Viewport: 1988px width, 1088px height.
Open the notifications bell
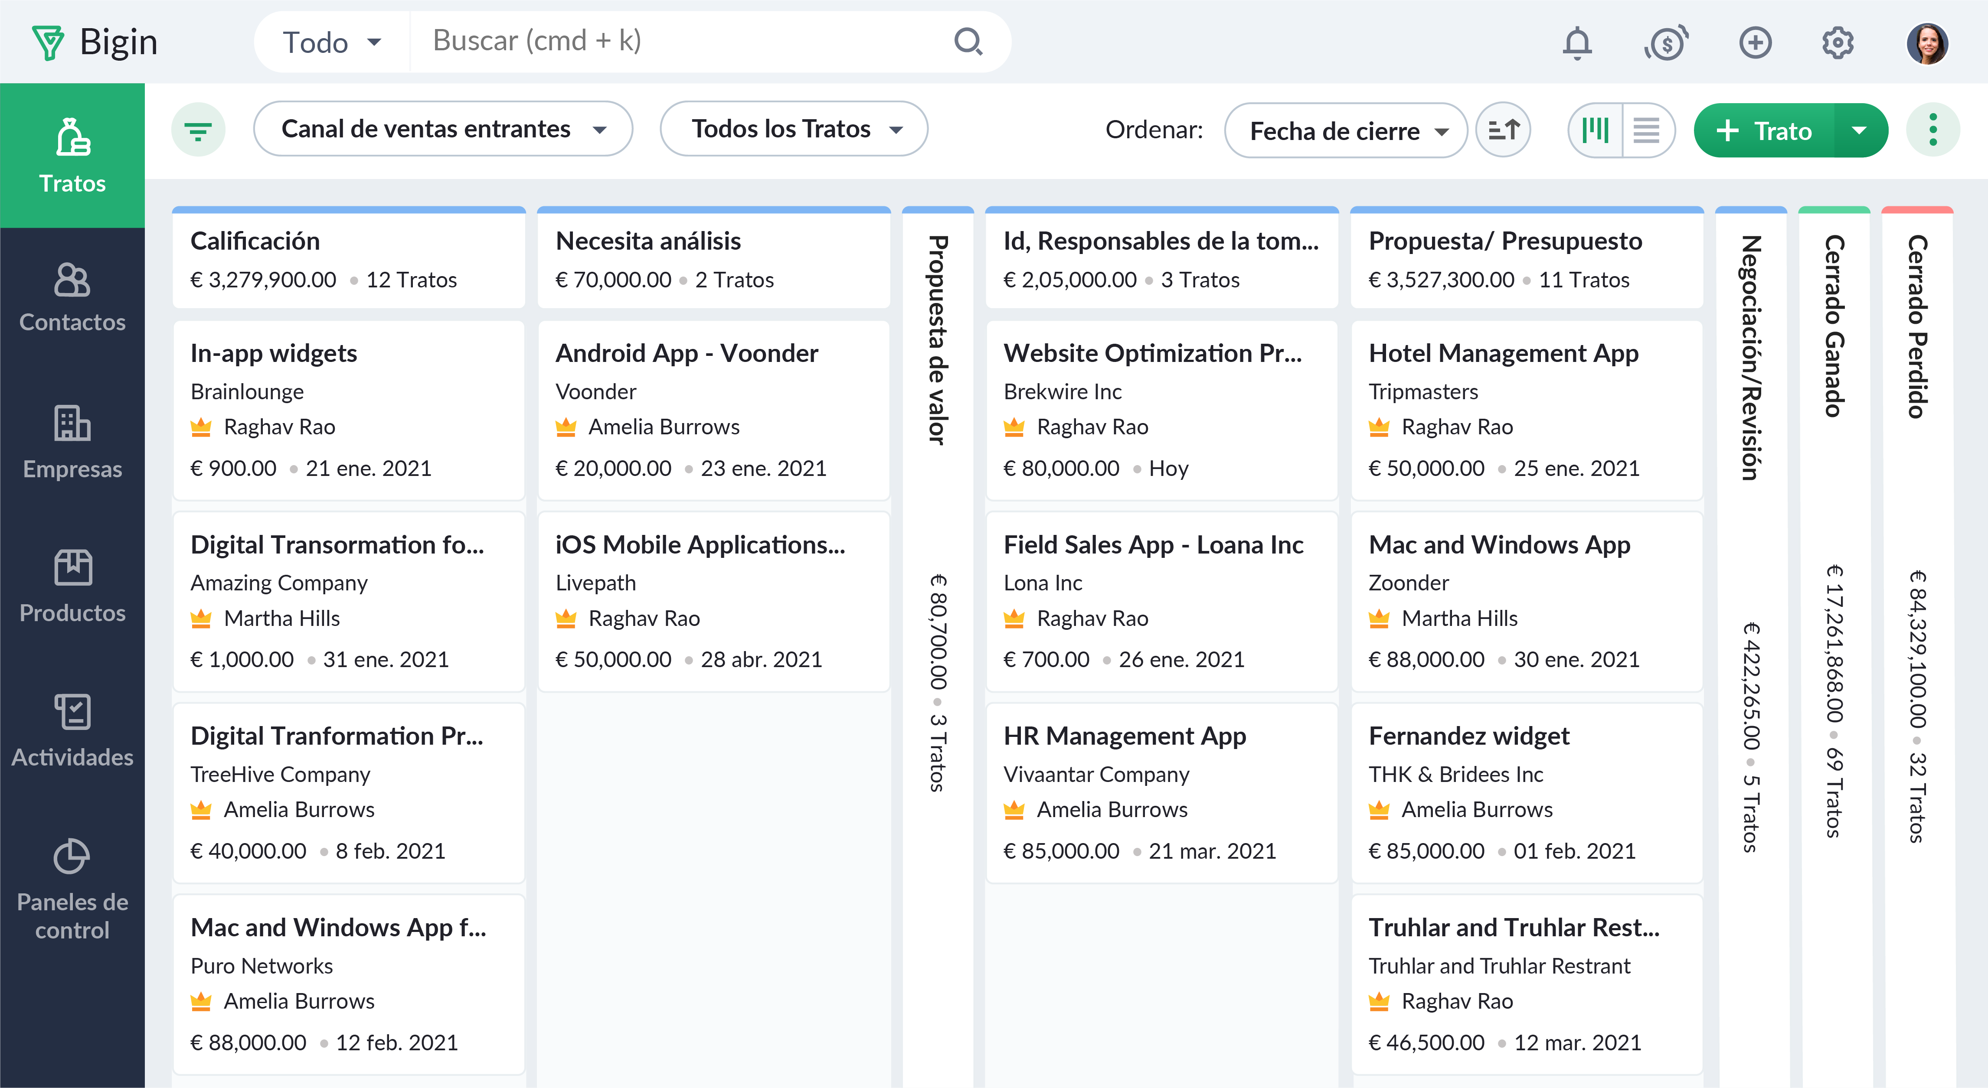[1577, 42]
